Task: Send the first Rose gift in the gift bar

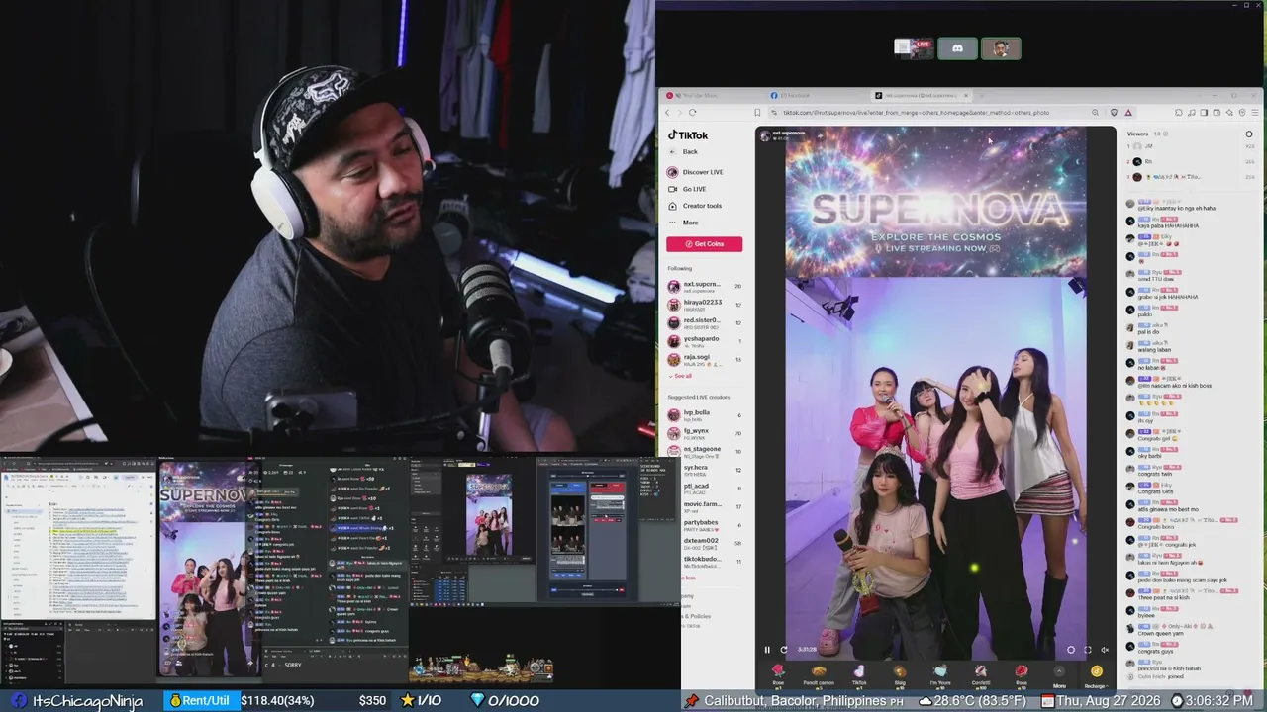Action: 778,675
